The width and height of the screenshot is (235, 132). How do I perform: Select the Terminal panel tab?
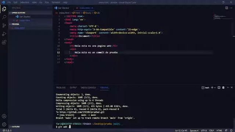pos(104,88)
